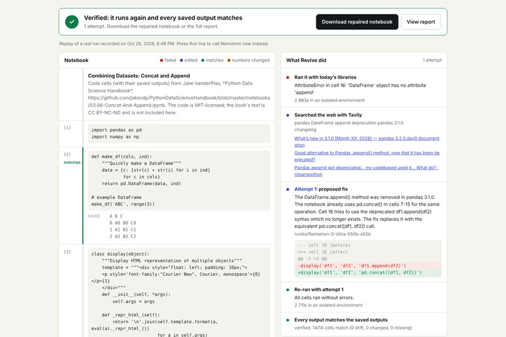Click the verified: 14/14 cells match text
The width and height of the screenshot is (506, 337).
(x=353, y=328)
